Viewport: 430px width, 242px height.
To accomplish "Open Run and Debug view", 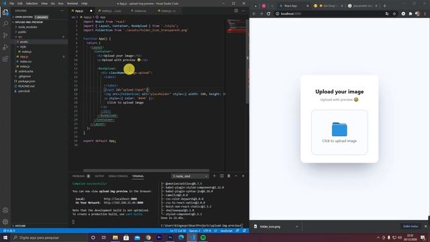I will click(x=5, y=47).
